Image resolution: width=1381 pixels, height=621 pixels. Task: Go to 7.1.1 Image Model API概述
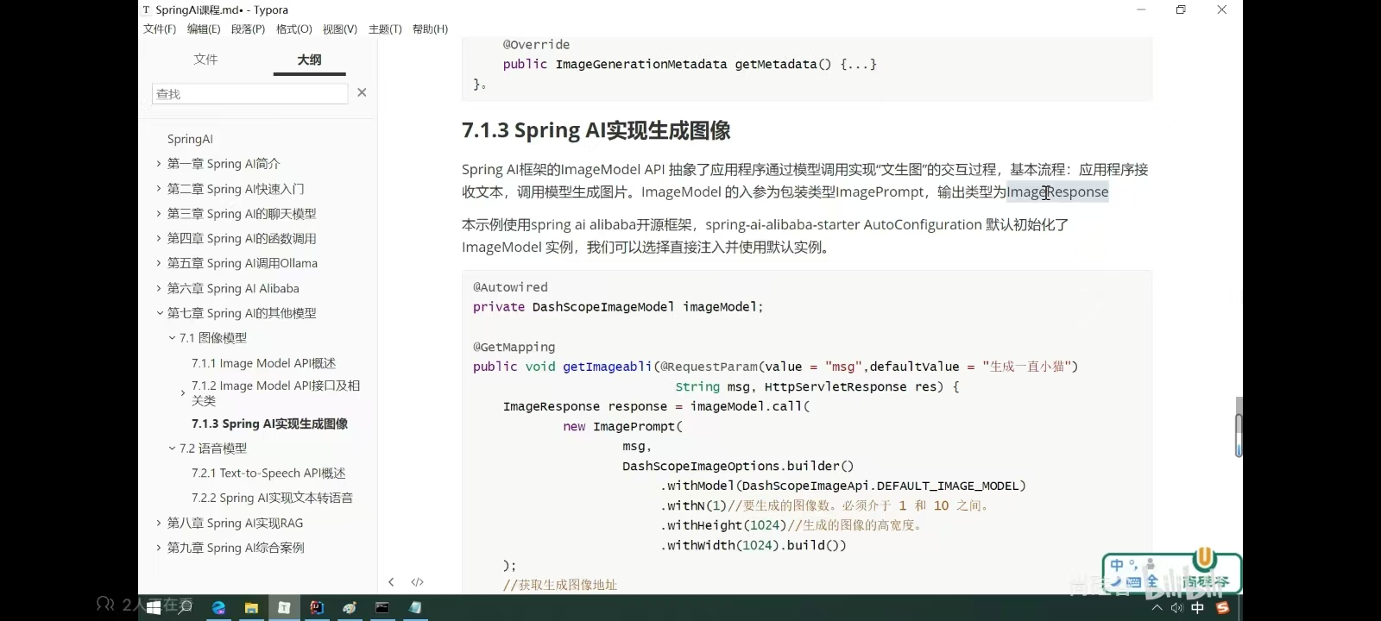pyautogui.click(x=263, y=363)
